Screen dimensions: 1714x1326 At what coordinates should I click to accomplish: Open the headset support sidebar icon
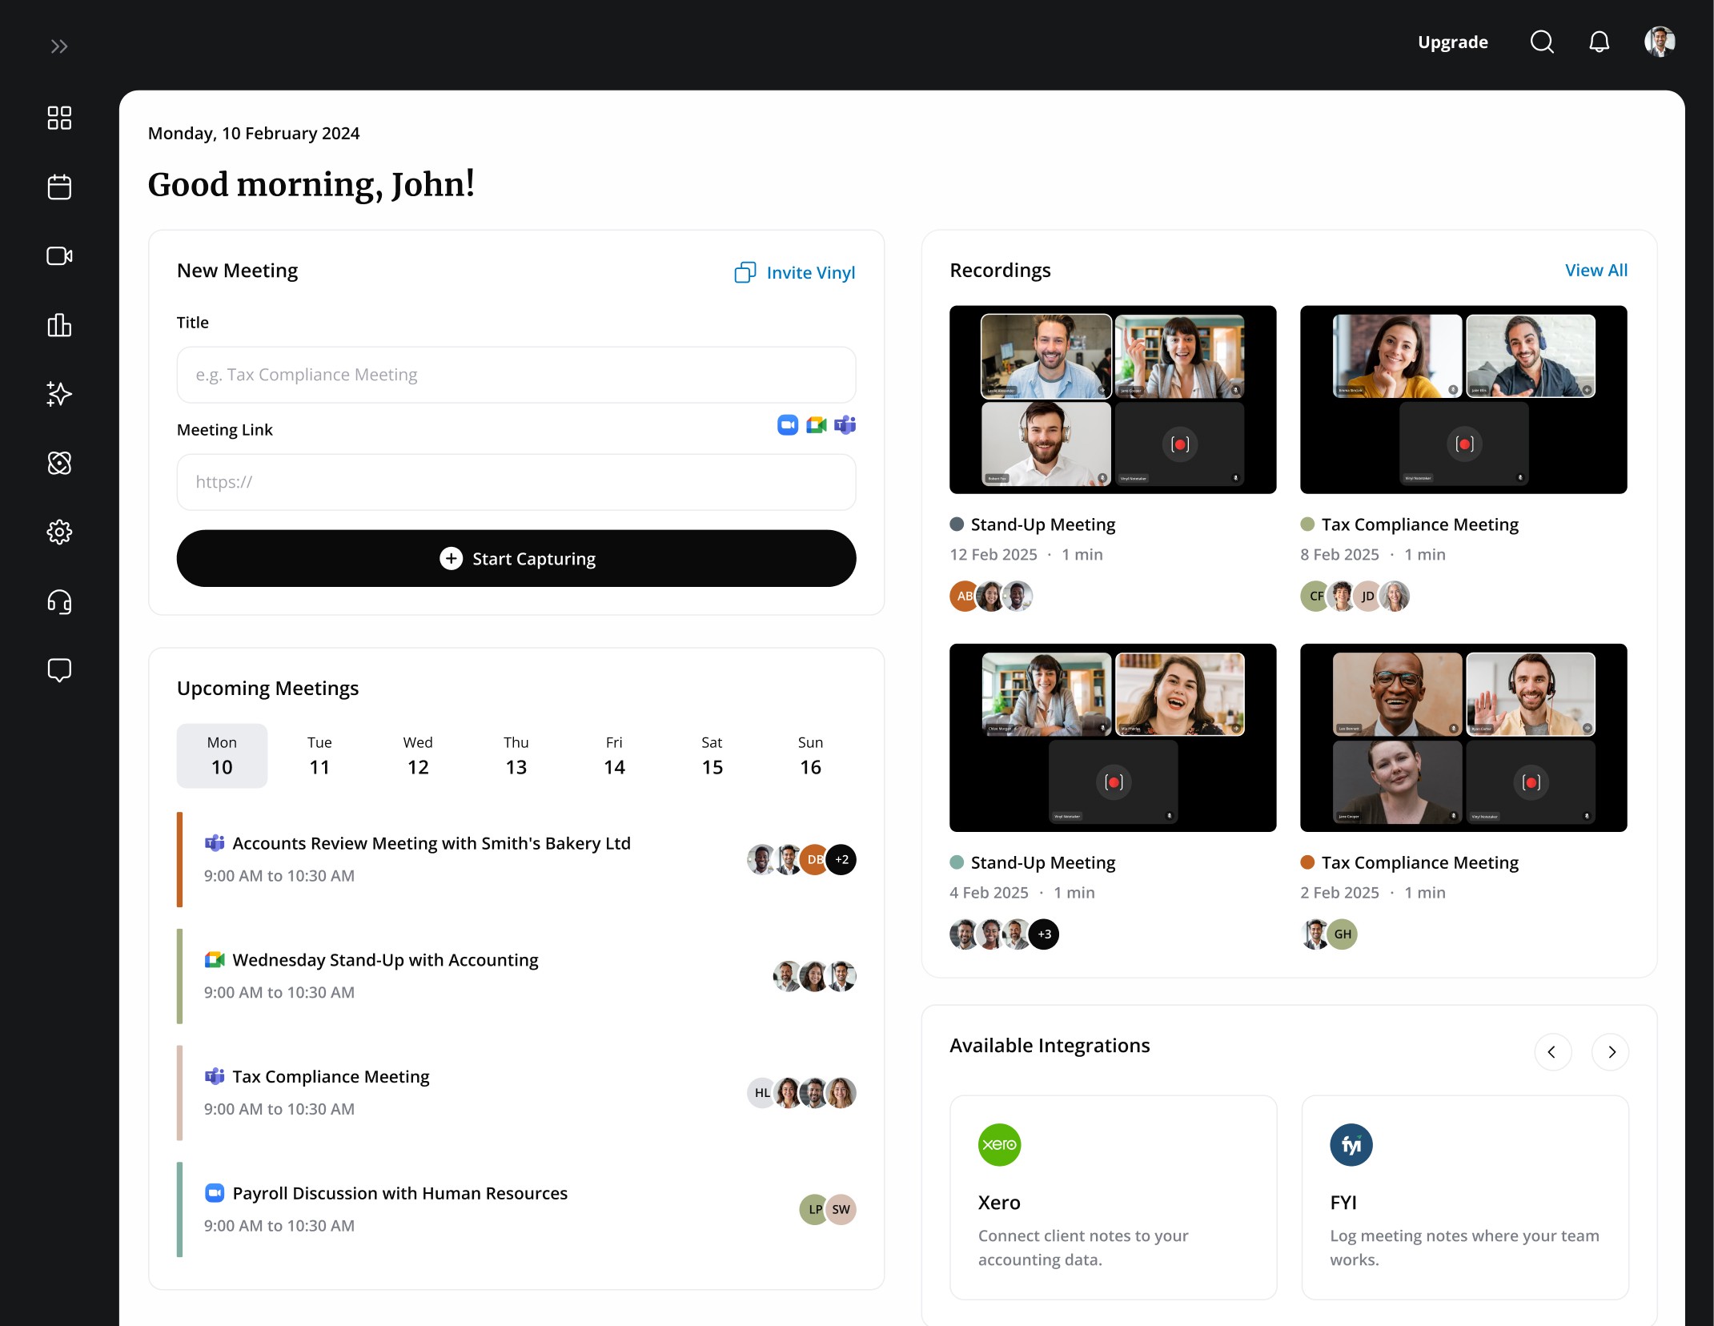click(59, 601)
